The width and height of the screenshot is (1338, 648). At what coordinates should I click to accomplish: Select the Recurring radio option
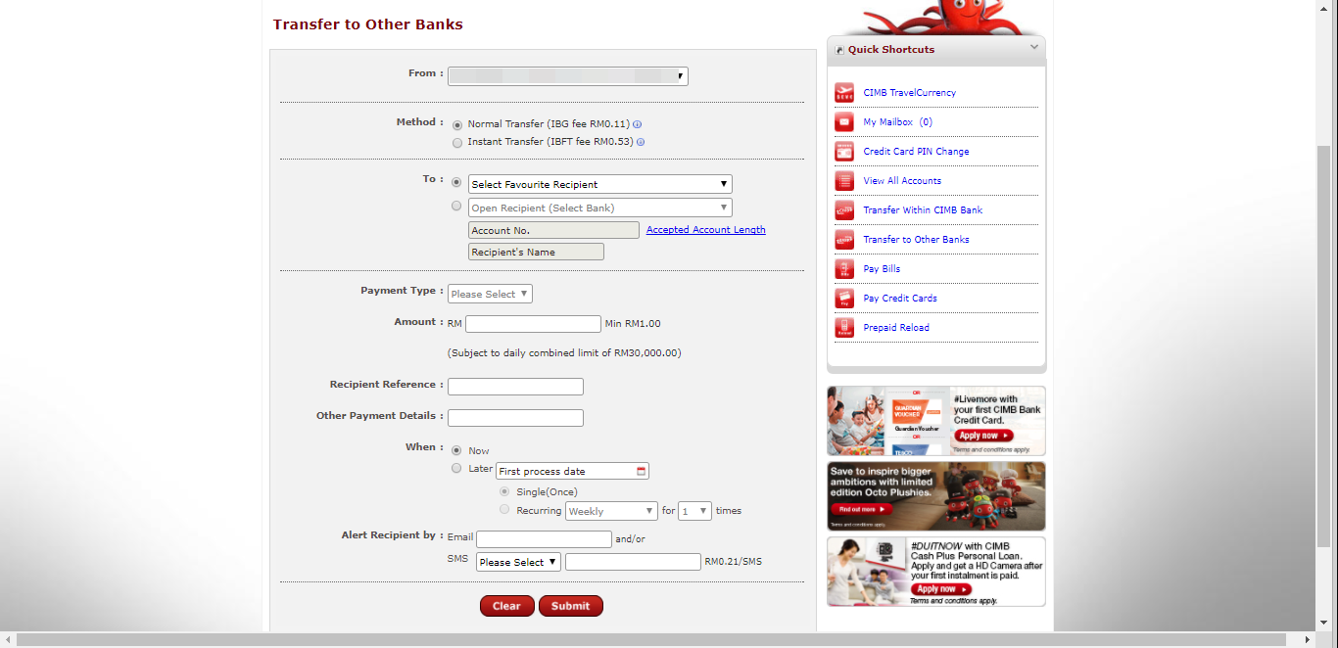click(x=504, y=510)
